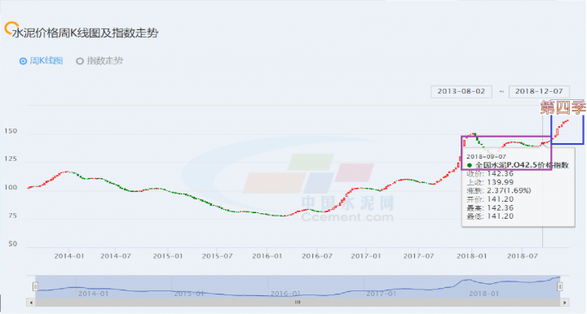Click the 2017-01 label in the overview slider

coord(381,294)
